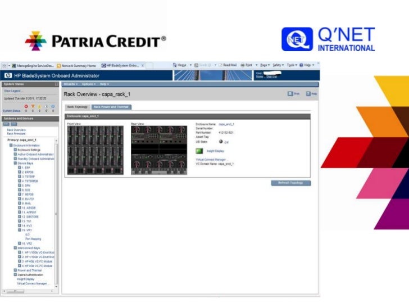This screenshot has width=409, height=307.
Task: Click the green Insight Display icon
Action: [x=199, y=151]
